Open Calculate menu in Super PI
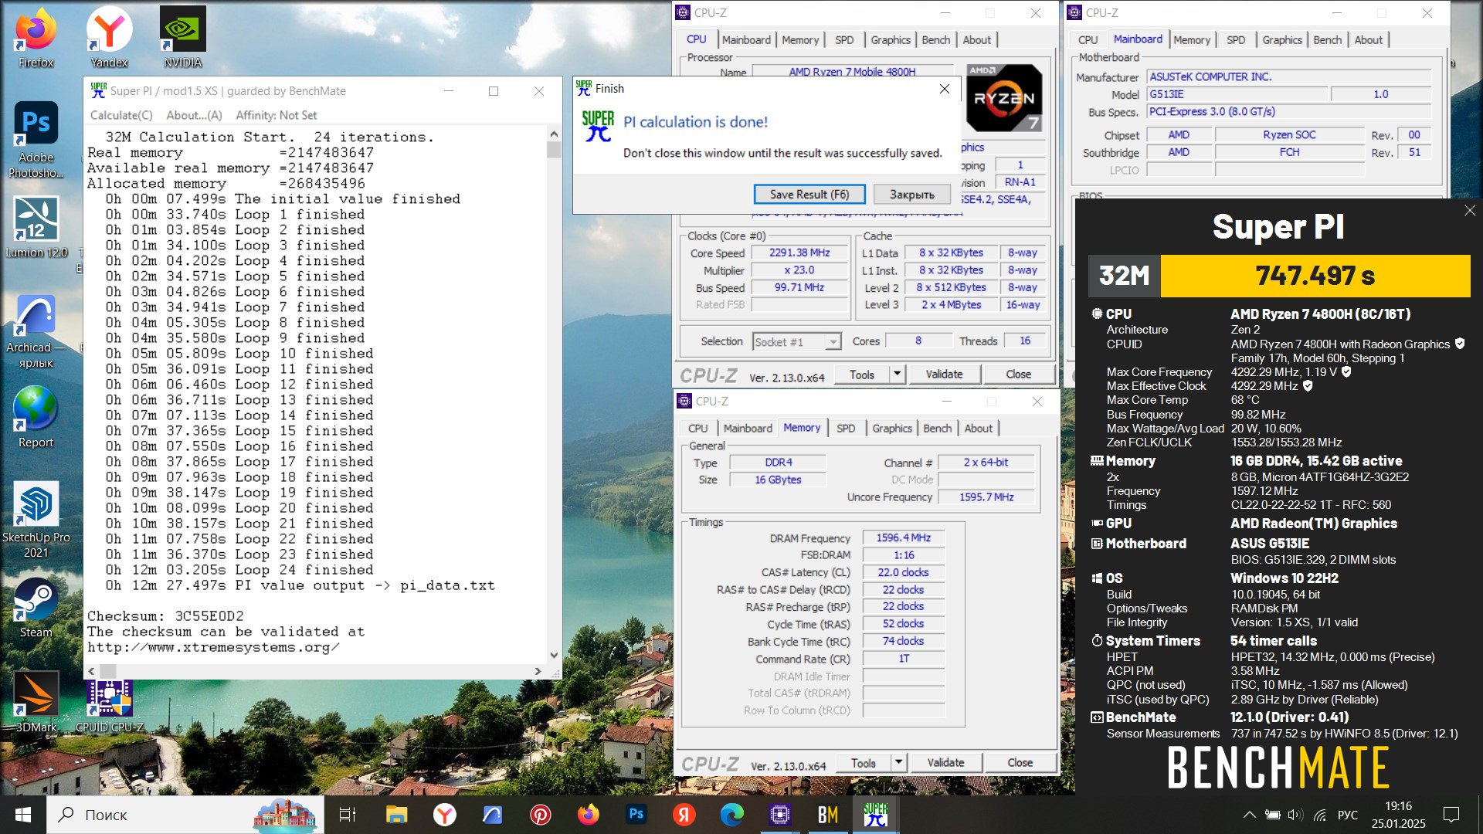This screenshot has width=1483, height=834. (121, 115)
